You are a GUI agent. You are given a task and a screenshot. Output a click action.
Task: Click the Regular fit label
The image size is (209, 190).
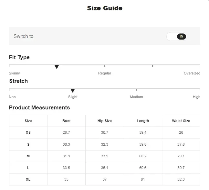tap(105, 73)
